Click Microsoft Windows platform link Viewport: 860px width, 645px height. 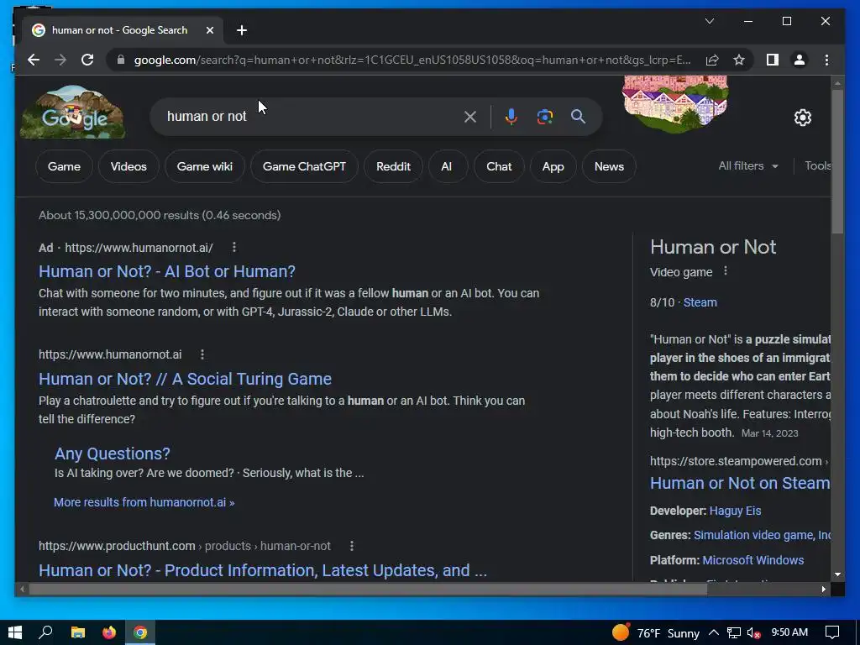(753, 560)
